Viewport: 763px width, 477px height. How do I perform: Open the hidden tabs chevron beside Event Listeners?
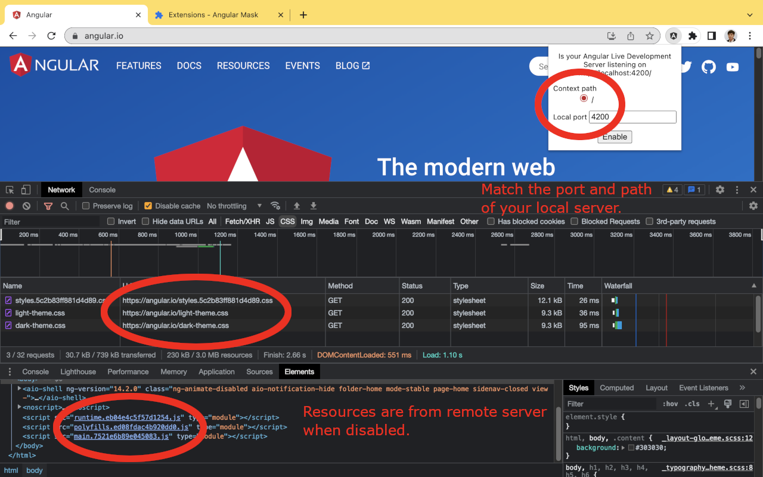tap(742, 387)
